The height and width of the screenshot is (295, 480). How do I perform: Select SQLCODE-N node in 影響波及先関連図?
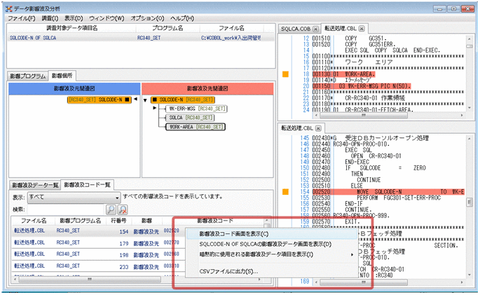click(183, 100)
